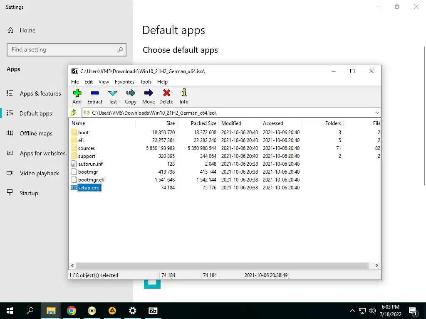
Task: Click the '1 / 8 object(s) selected' status
Action: 94,275
